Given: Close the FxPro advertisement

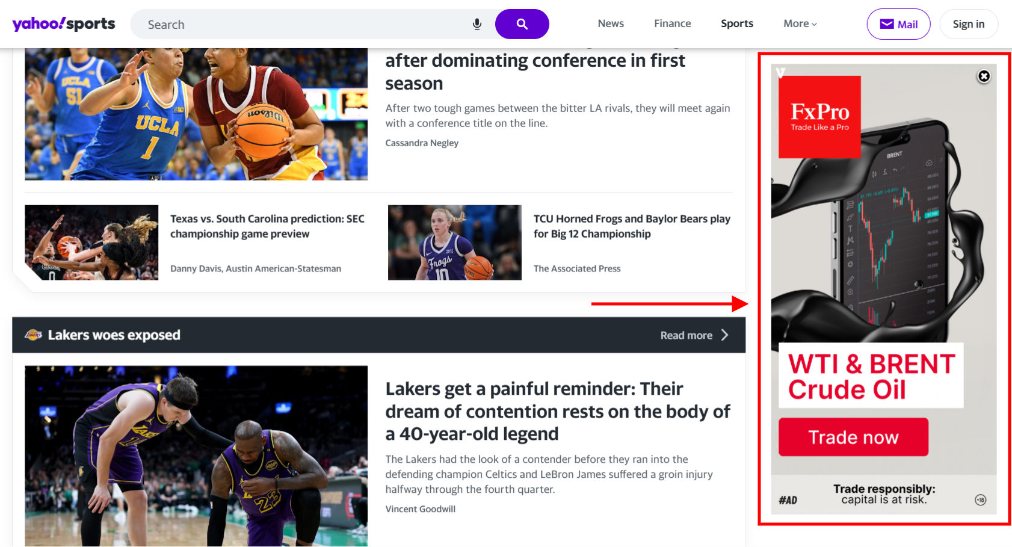Looking at the screenshot, I should 984,76.
